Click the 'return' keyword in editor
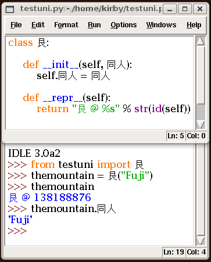The height and width of the screenshot is (262, 211). click(53, 109)
